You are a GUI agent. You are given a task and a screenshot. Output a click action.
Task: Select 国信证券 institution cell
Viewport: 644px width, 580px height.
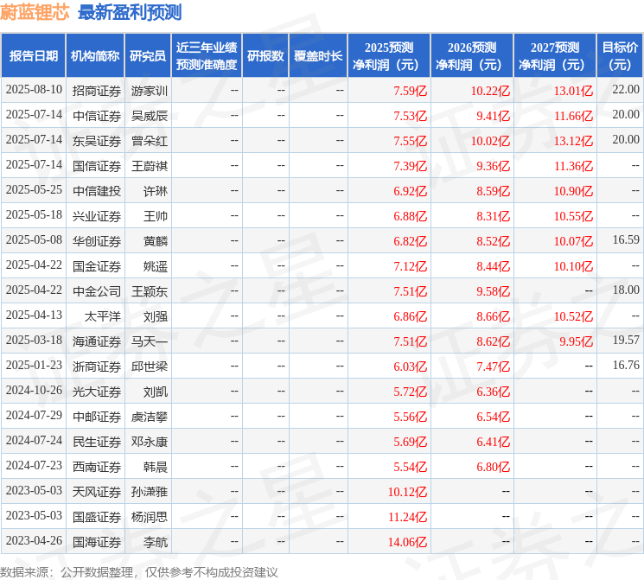[97, 166]
